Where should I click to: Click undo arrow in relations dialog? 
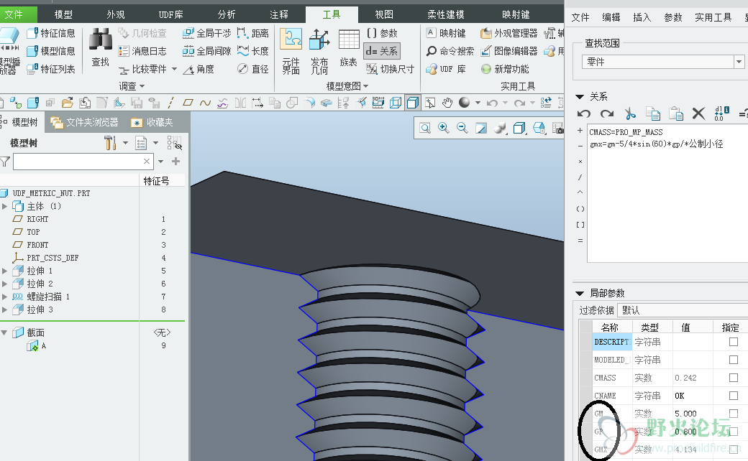pyautogui.click(x=584, y=113)
